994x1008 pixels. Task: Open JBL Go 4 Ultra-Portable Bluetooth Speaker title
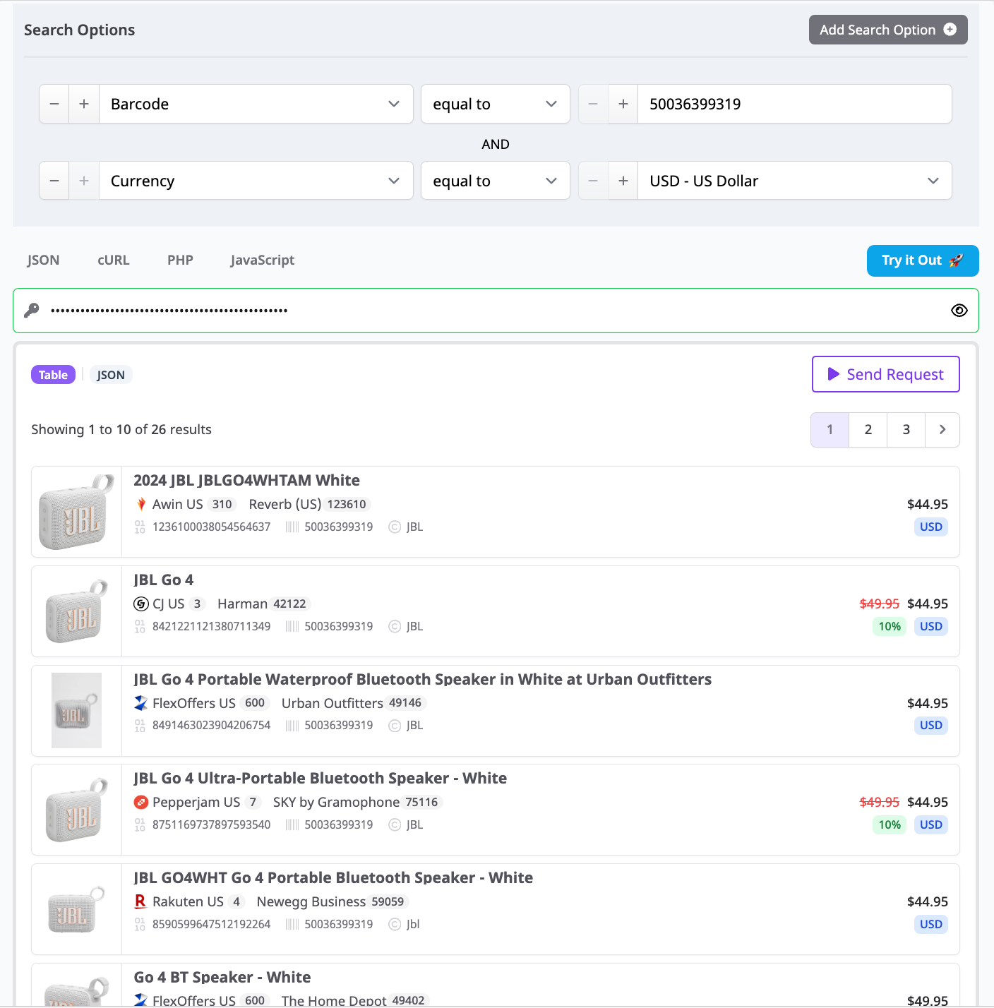[x=320, y=778]
